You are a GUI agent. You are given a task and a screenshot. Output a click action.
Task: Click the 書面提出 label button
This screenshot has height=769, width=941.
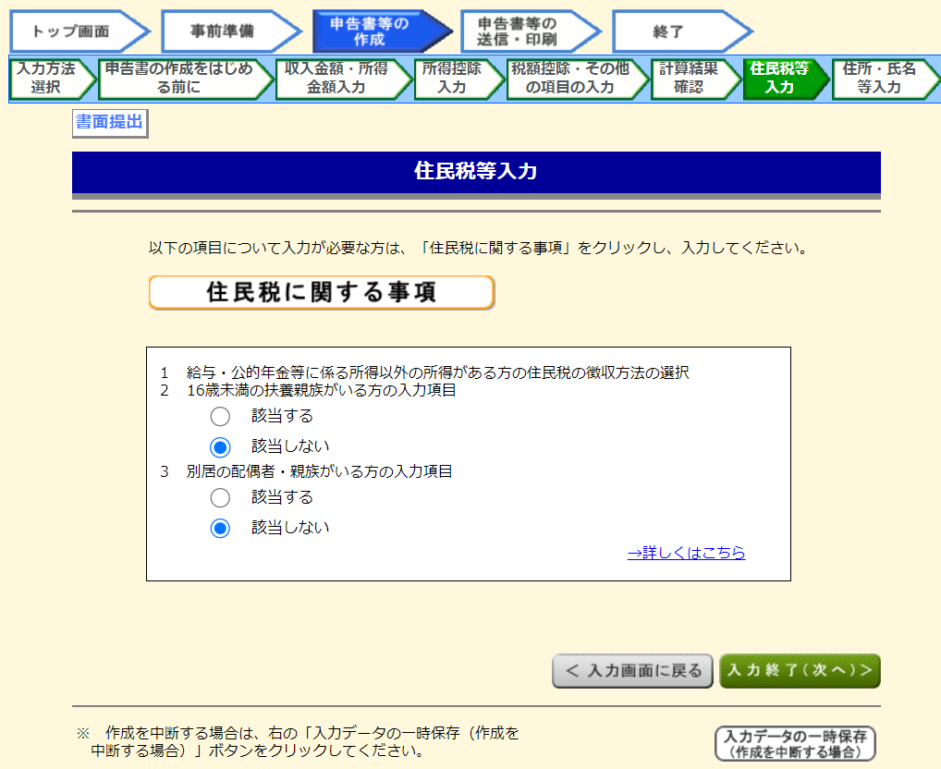109,122
